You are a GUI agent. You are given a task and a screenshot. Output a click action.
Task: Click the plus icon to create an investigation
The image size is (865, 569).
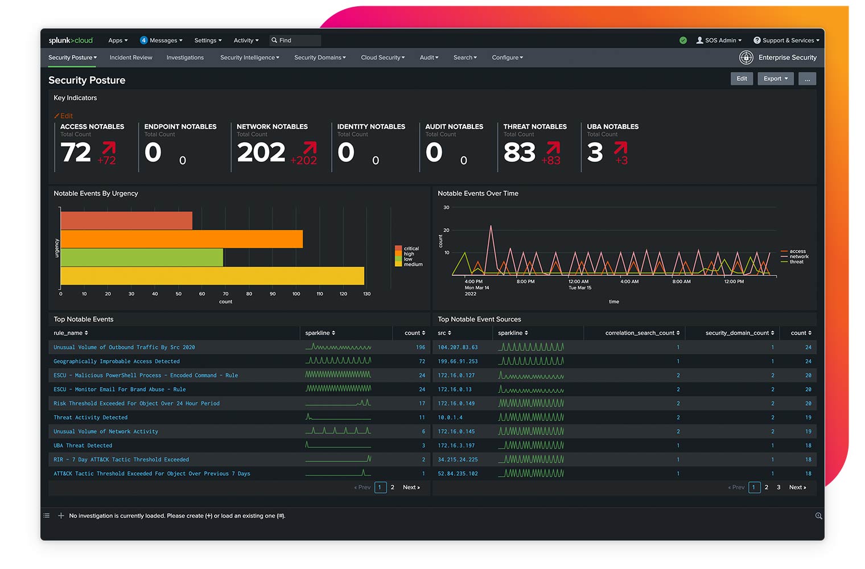click(61, 516)
